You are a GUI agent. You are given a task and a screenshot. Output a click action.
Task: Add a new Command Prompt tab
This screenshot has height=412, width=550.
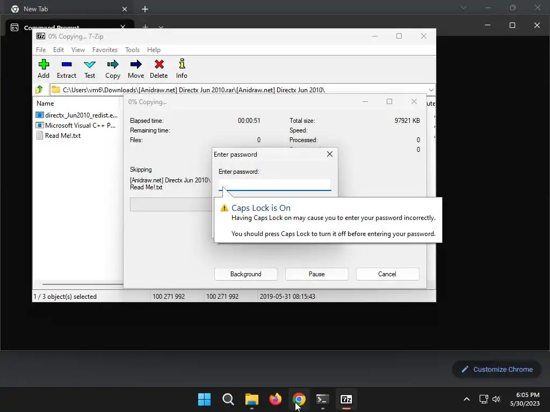[145, 27]
